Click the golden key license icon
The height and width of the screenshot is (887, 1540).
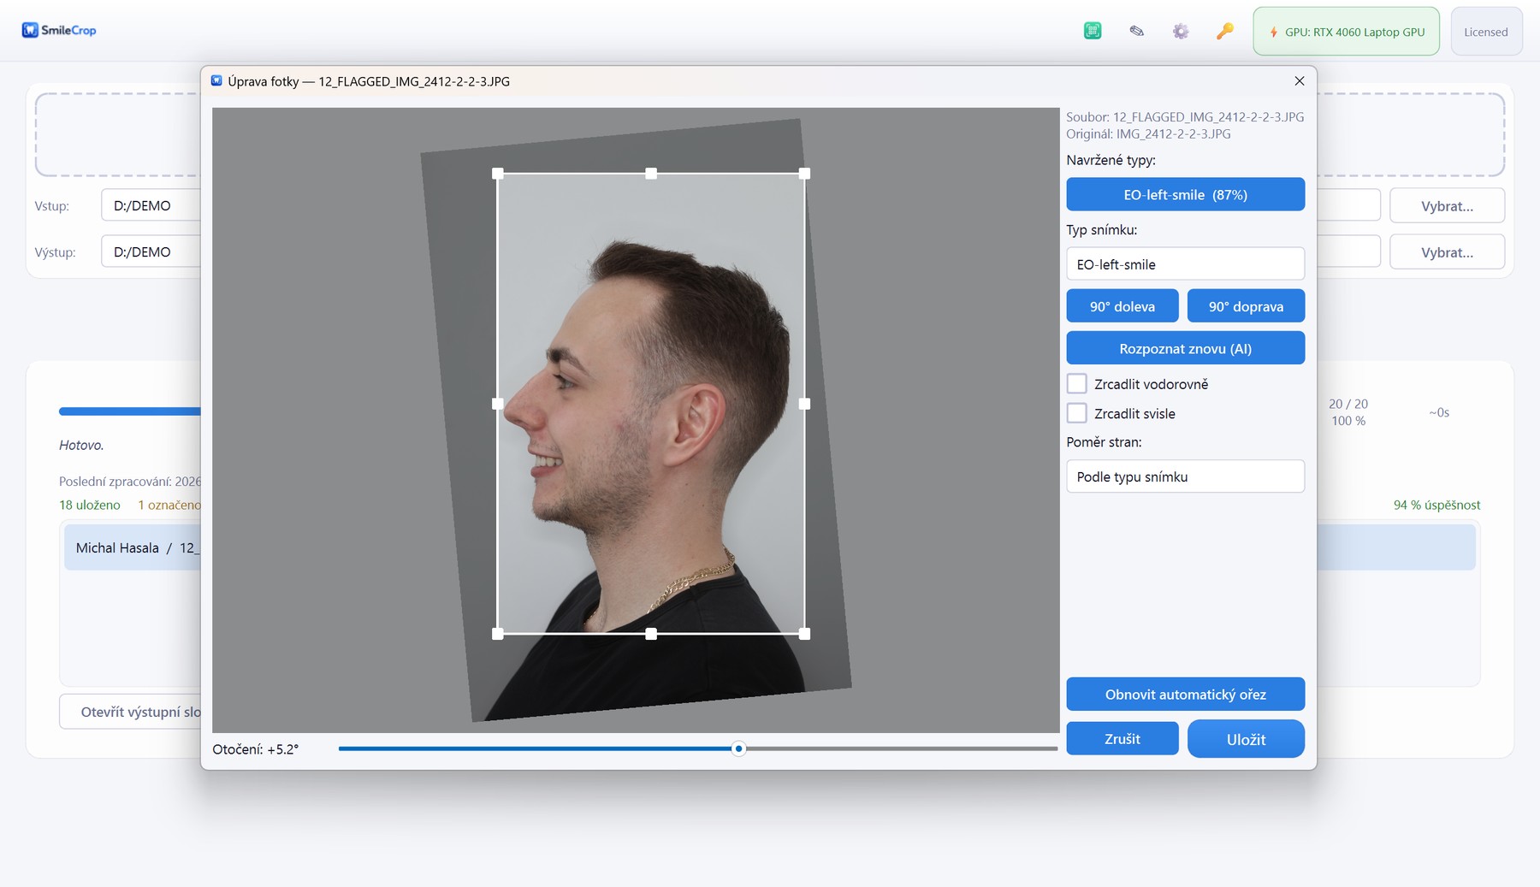[1225, 31]
